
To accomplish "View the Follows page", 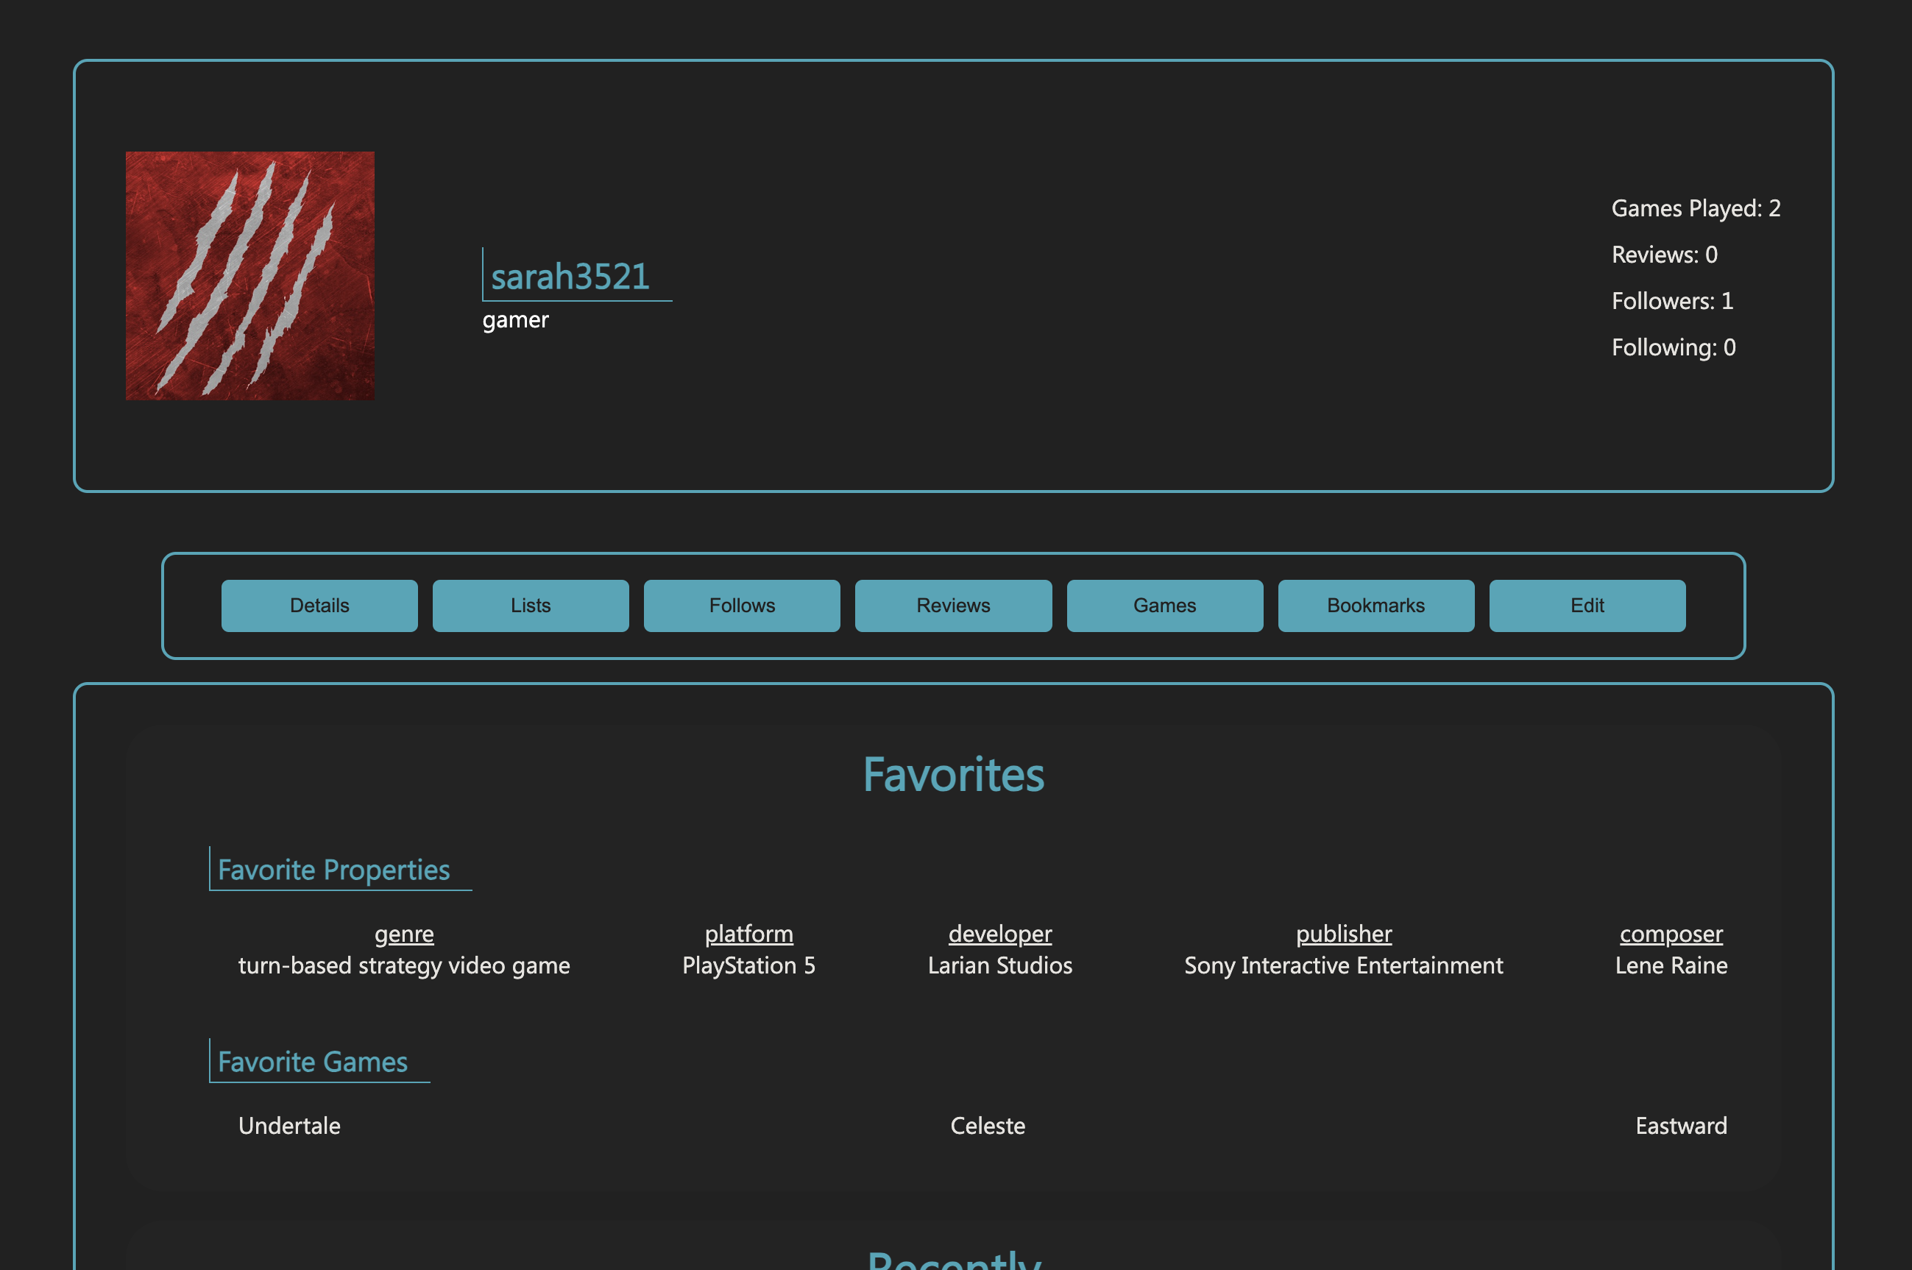I will pyautogui.click(x=741, y=605).
